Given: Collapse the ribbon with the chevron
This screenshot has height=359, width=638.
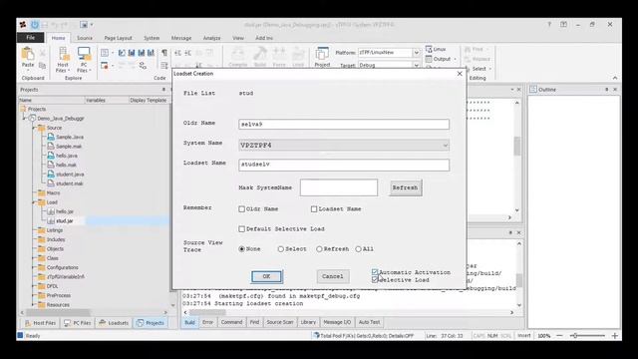Looking at the screenshot, I should tap(615, 78).
